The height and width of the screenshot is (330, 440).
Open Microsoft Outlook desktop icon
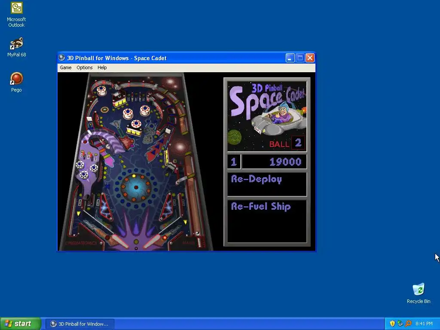click(x=16, y=15)
